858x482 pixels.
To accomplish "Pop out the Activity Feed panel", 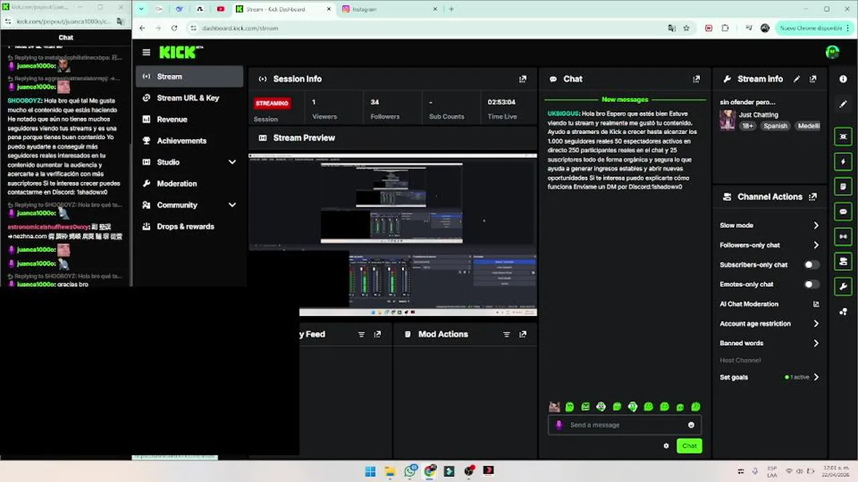I will [377, 334].
